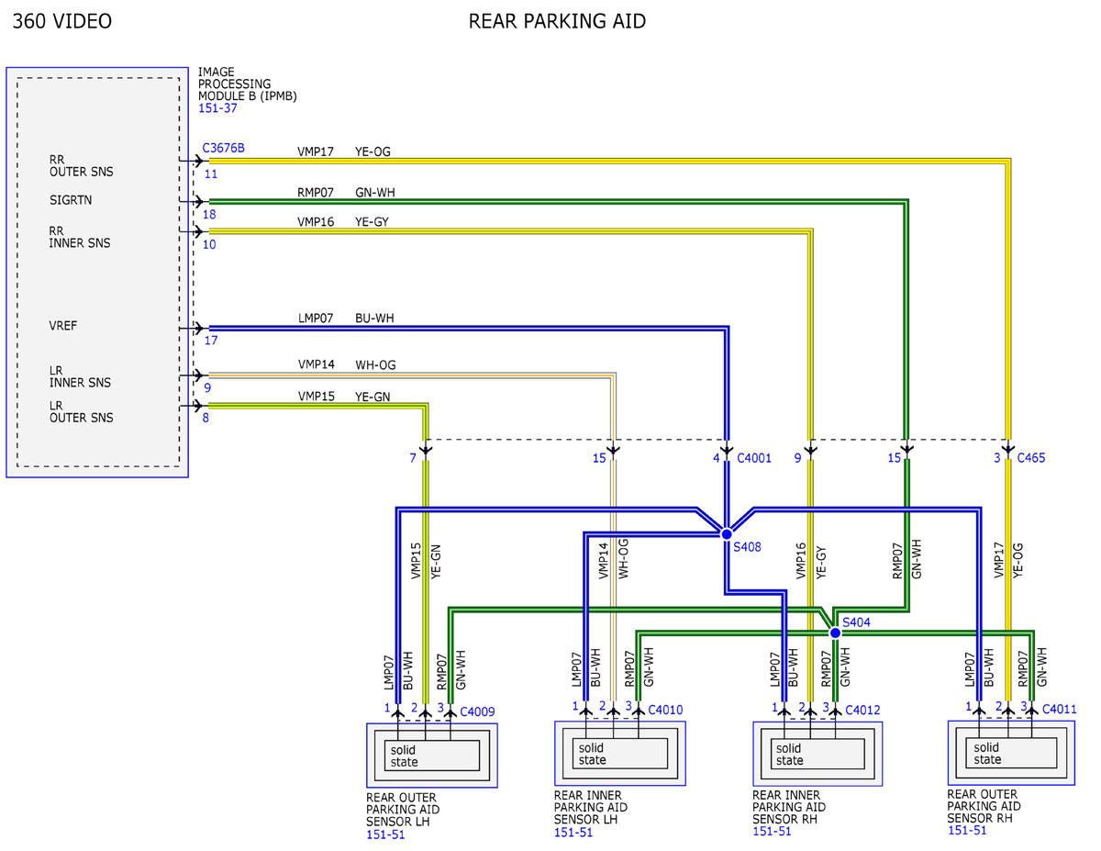The width and height of the screenshot is (1101, 851).
Task: Click solid state box of Rear Inner Sensor RH
Action: tap(817, 754)
